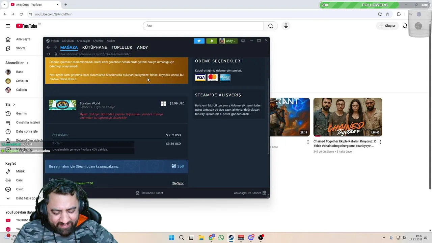Switch to the KÜTÜPHANE tab
432x243 pixels.
[94, 48]
